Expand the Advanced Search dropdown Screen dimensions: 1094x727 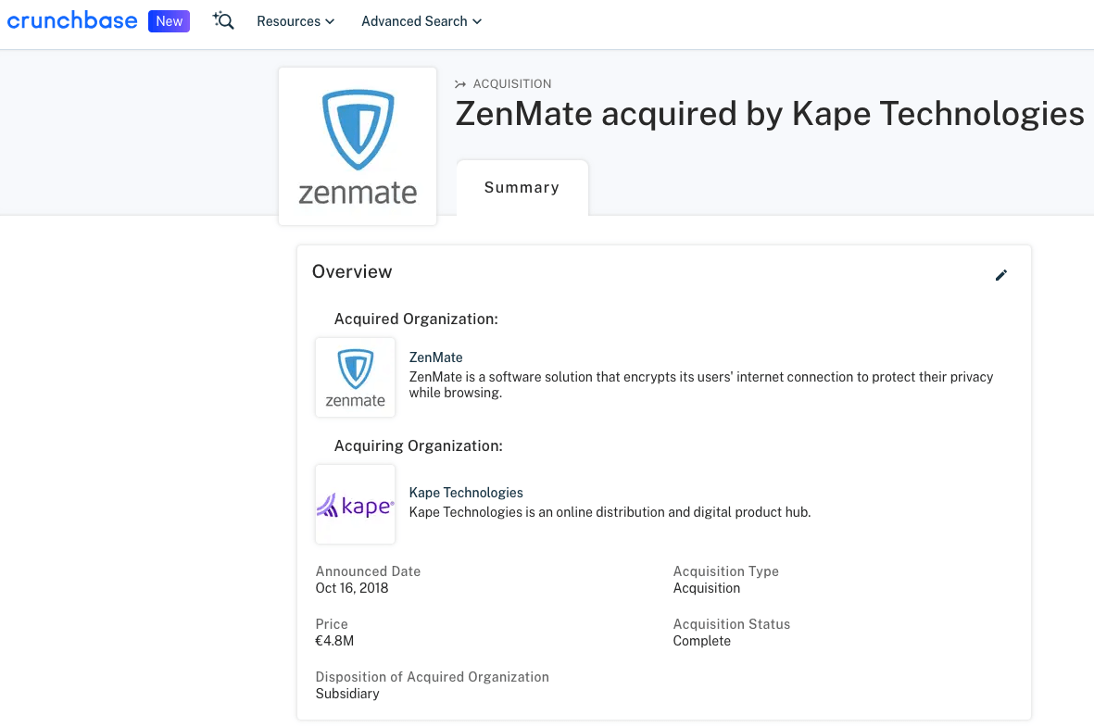pyautogui.click(x=421, y=21)
